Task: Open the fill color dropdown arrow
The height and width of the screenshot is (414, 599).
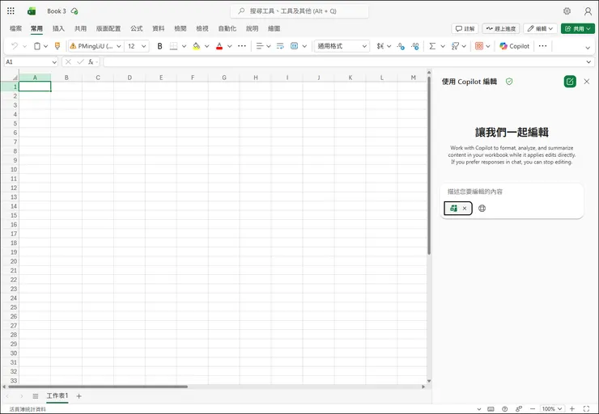Action: click(x=206, y=46)
